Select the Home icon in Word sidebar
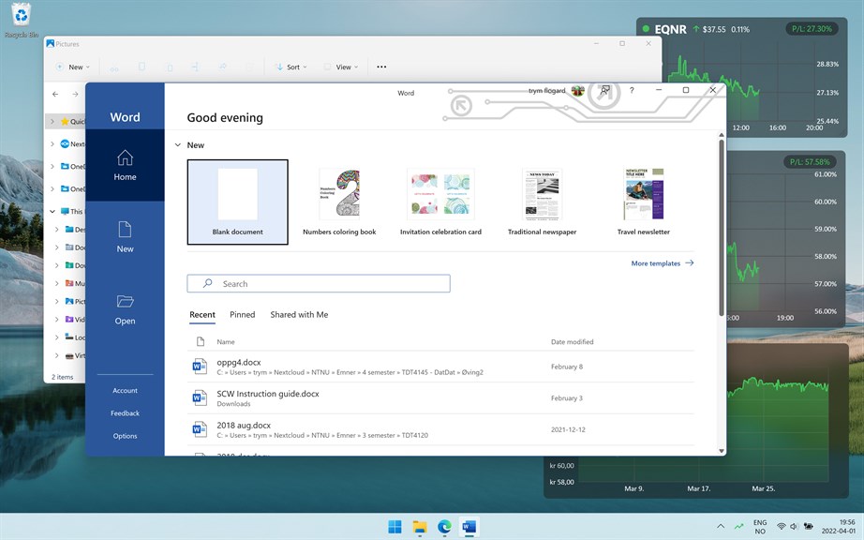Image resolution: width=864 pixels, height=540 pixels. 125,165
